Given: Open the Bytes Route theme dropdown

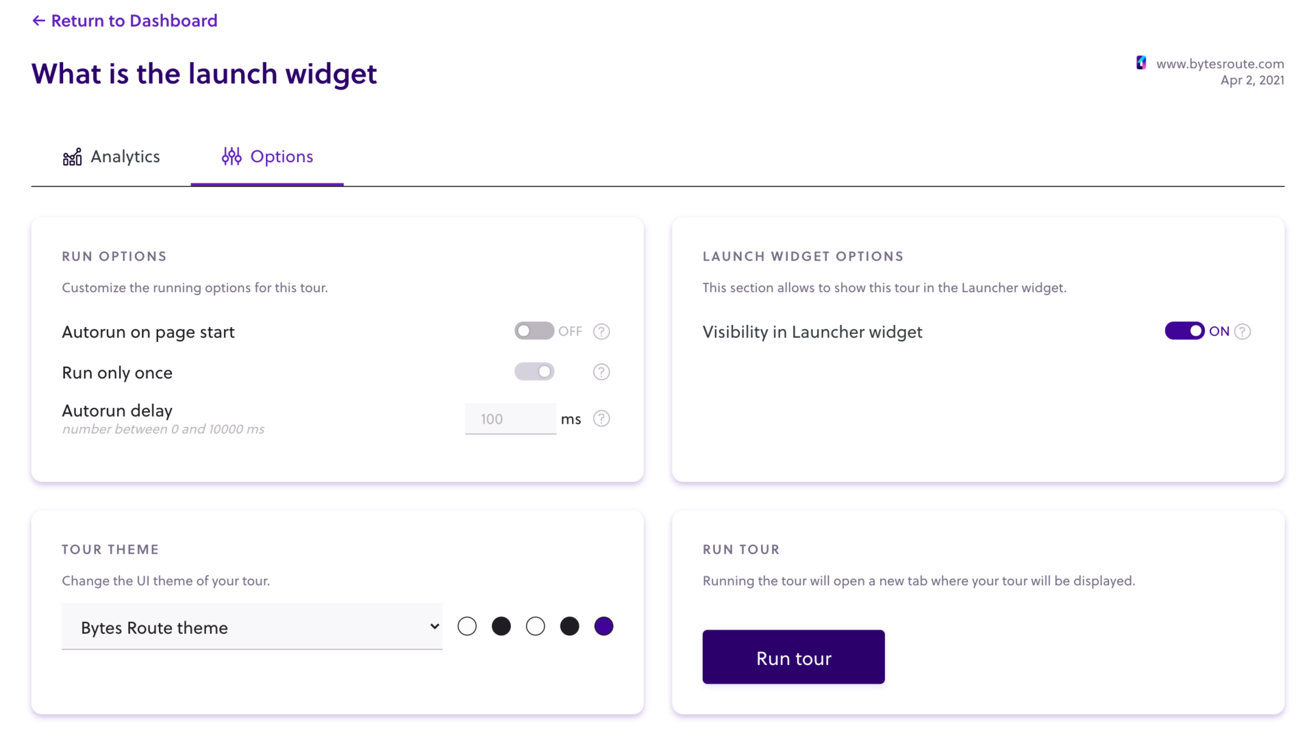Looking at the screenshot, I should point(251,627).
